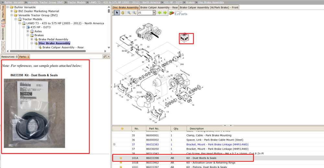Click note icon in parts table header
The width and height of the screenshot is (324, 168).
tap(122, 129)
